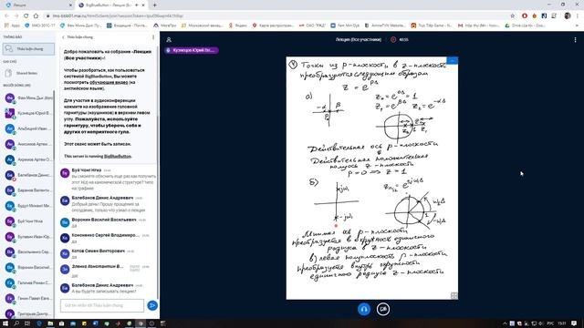Viewport: 584px width, 328px height.
Task: Click the taskbar clock
Action: coord(562,323)
